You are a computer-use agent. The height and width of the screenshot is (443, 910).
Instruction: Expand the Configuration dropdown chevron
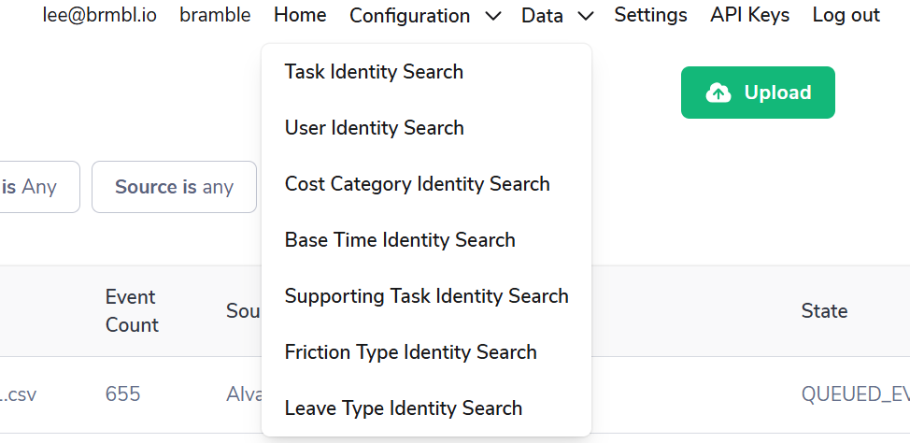[494, 16]
